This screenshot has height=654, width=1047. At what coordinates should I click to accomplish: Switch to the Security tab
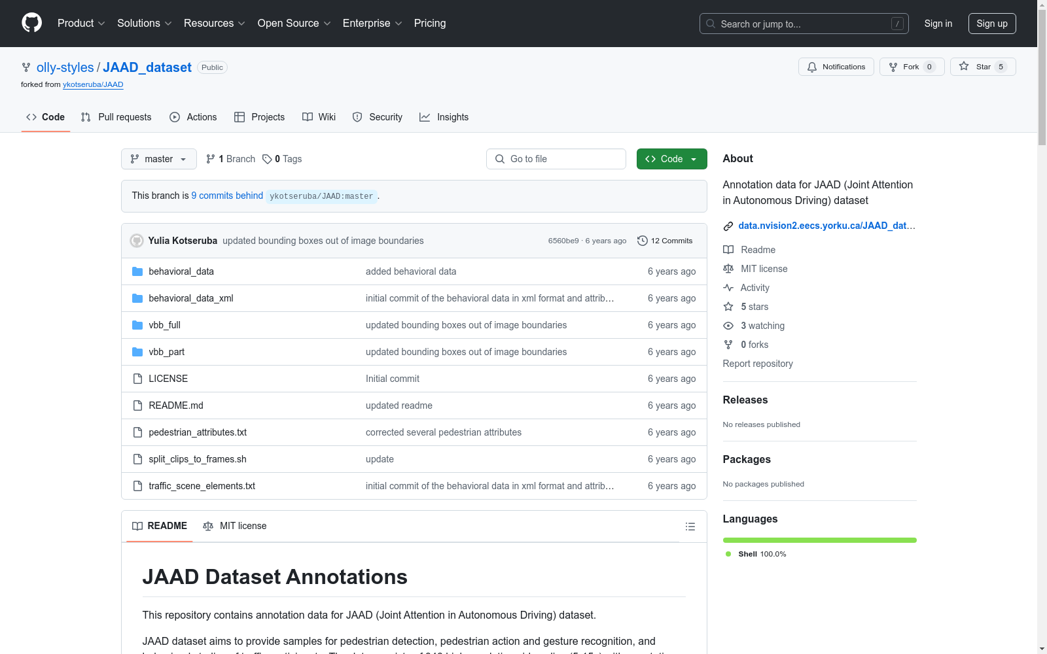tap(378, 117)
